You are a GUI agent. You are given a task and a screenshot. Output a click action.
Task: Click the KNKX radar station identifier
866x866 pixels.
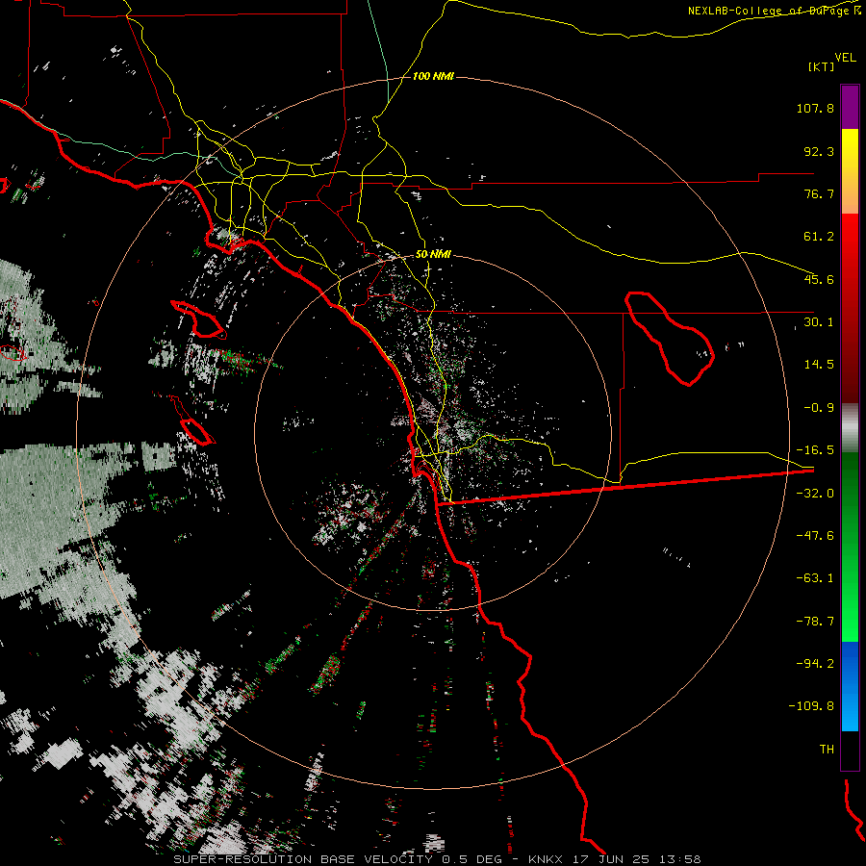coord(547,859)
